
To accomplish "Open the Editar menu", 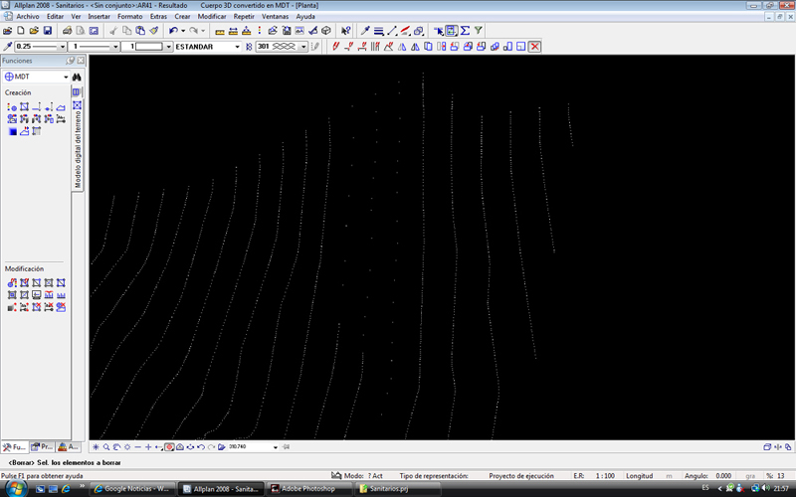I will 56,17.
